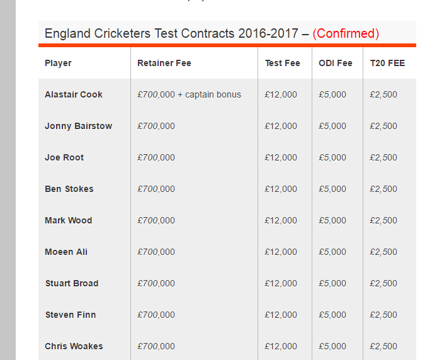Image resolution: width=437 pixels, height=360 pixels.
Task: Click the T20 FEE column header
Action: pos(387,63)
